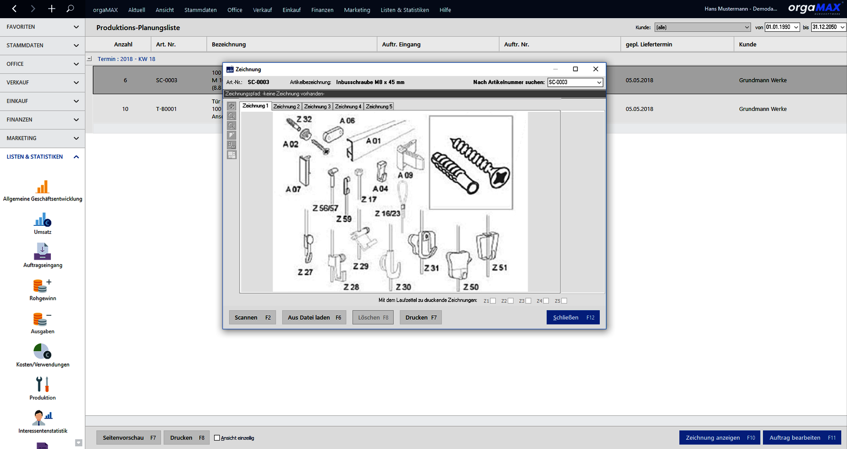The width and height of the screenshot is (847, 449).
Task: Click the large-tiles layout icon in Zeichnung toolbar
Action: point(232,155)
